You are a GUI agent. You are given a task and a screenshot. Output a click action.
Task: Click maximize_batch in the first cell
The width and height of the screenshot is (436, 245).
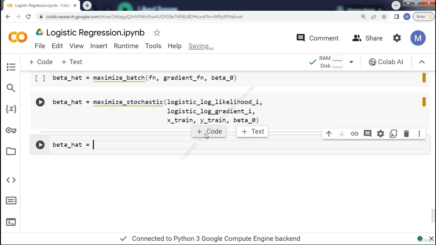pos(119,78)
